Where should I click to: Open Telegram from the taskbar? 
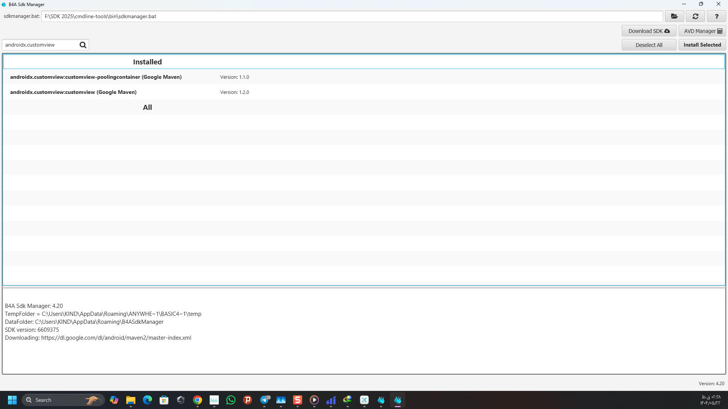265,400
